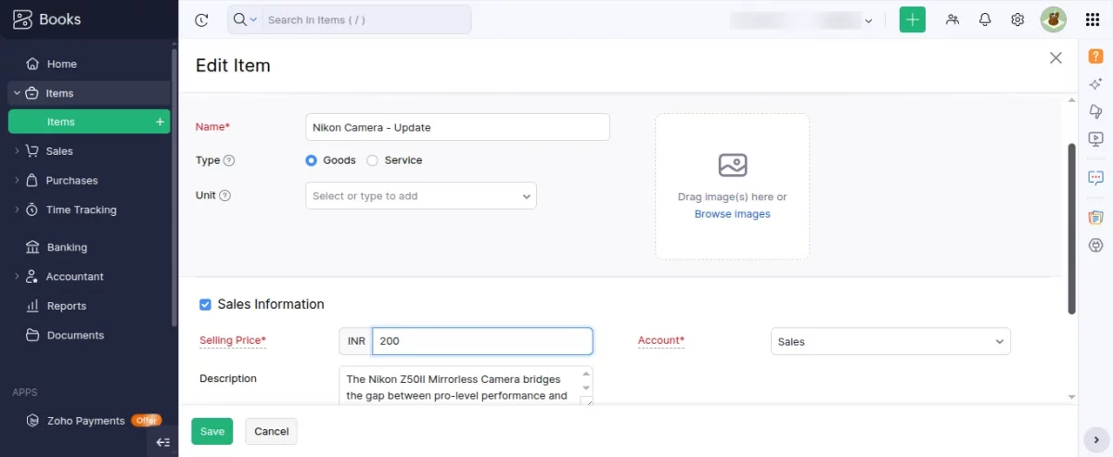The width and height of the screenshot is (1113, 457).
Task: Open the apps grid launcher
Action: coord(1093,19)
